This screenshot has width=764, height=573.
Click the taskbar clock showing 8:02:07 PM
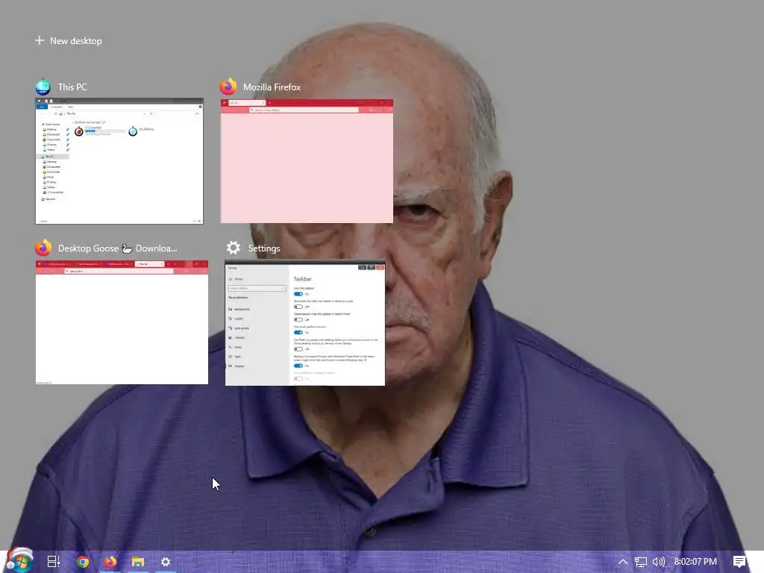pyautogui.click(x=695, y=562)
